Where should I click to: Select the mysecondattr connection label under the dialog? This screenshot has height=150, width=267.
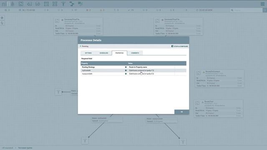pos(162,120)
